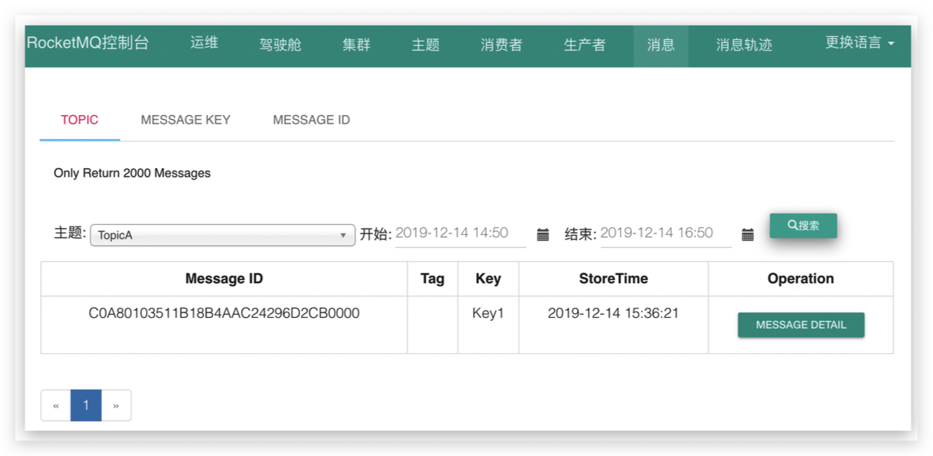Screen dimensions: 933x456
Task: Open the 驾驶舱 dashboard section
Action: [280, 45]
